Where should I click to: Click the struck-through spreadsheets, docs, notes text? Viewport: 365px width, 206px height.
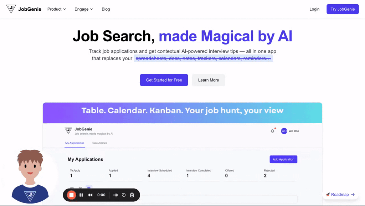pos(203,58)
